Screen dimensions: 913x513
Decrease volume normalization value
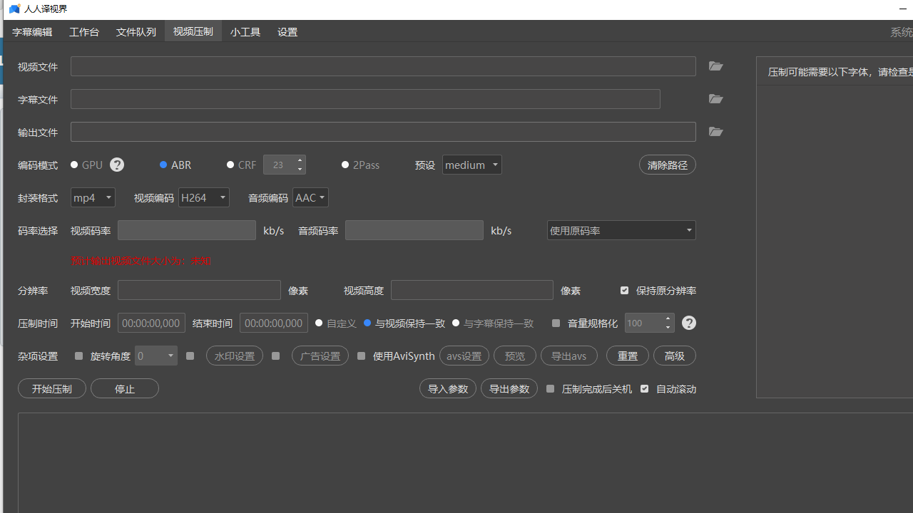(668, 328)
